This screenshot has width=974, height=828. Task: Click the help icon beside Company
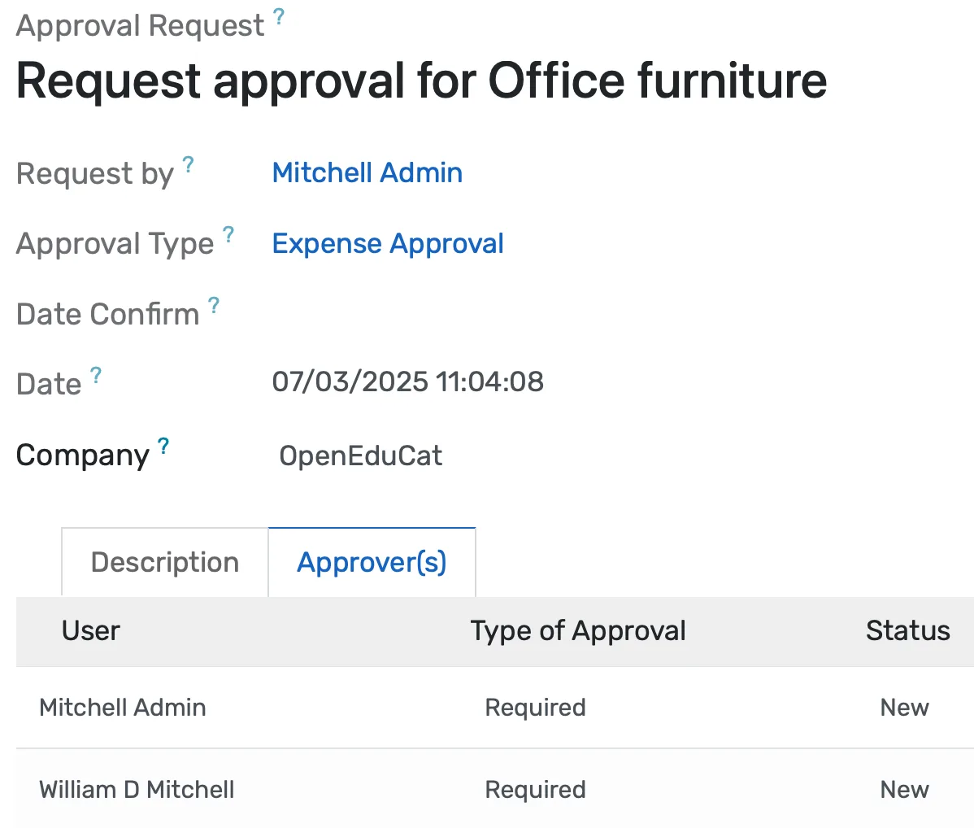coord(163,444)
